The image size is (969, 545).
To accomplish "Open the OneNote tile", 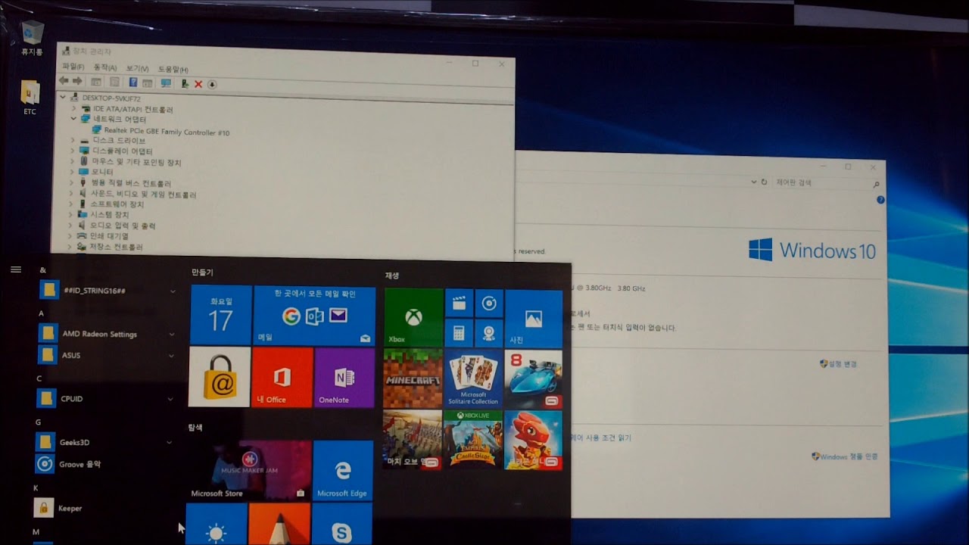I will 344,377.
